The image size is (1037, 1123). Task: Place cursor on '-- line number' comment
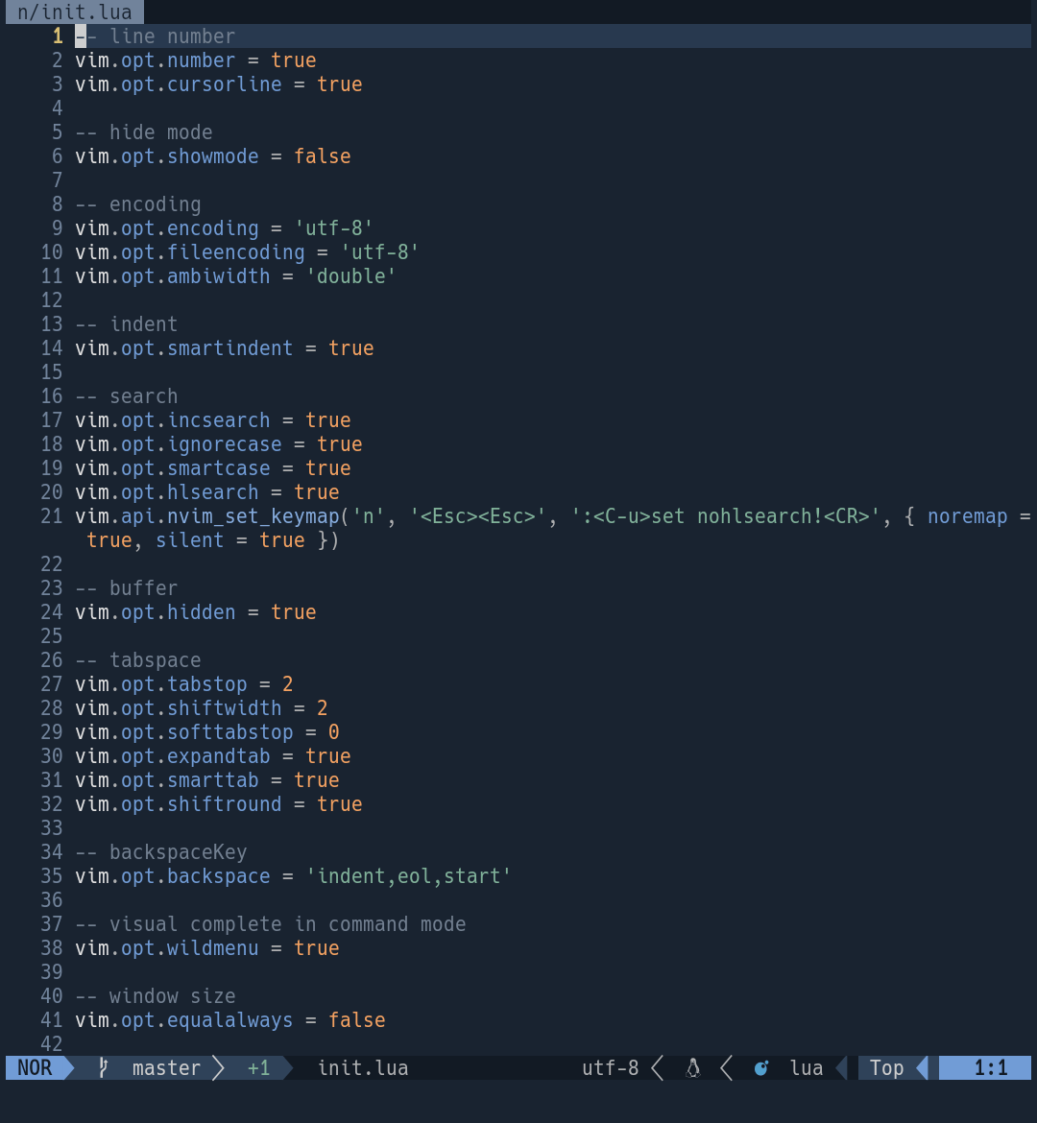click(x=155, y=36)
